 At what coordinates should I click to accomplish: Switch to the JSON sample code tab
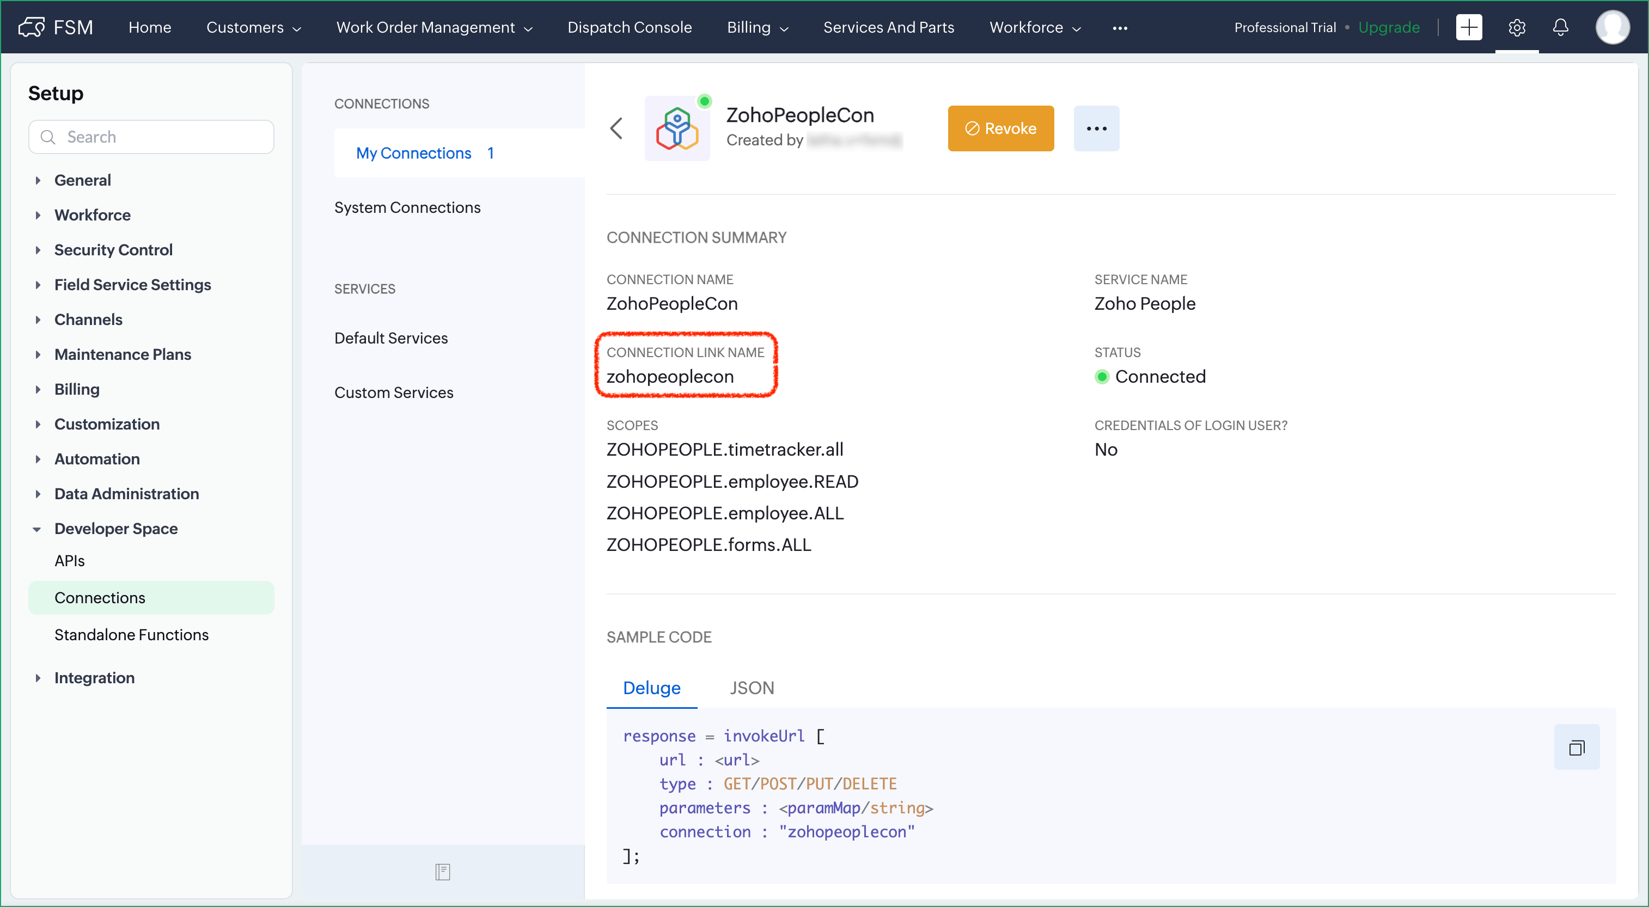pyautogui.click(x=752, y=688)
